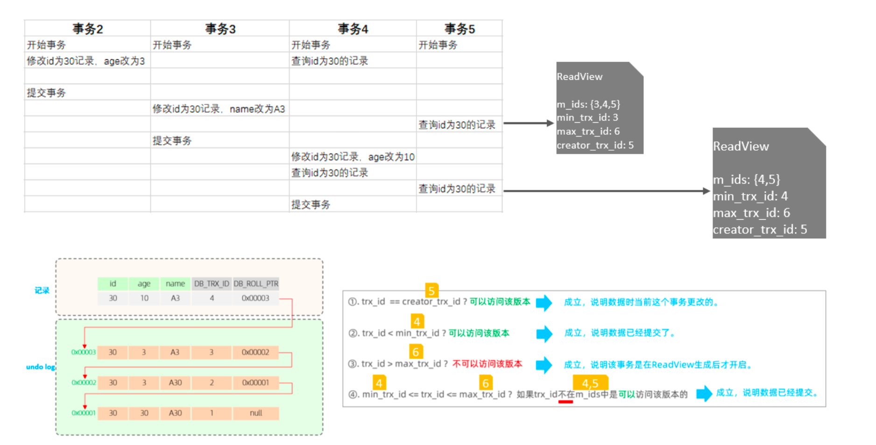This screenshot has height=445, width=876.
Task: Select 0x00002 pointer cell in first undo row
Action: pos(256,352)
